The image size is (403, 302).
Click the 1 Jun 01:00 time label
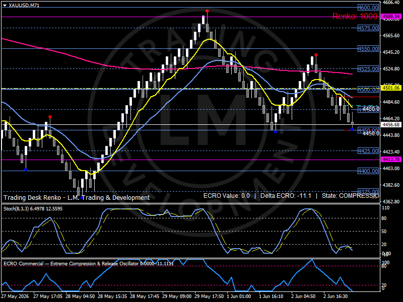pos(239,296)
